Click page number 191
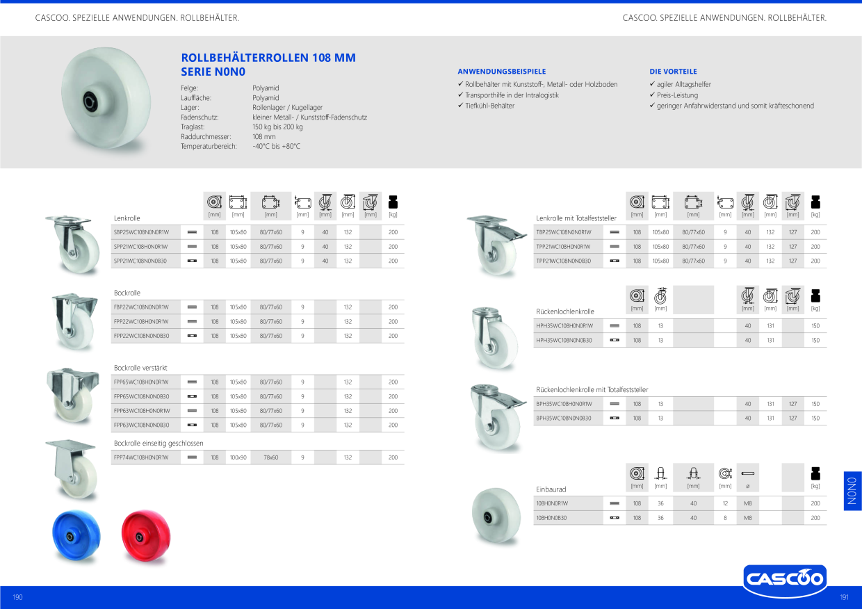The height and width of the screenshot is (609, 862). (x=845, y=597)
